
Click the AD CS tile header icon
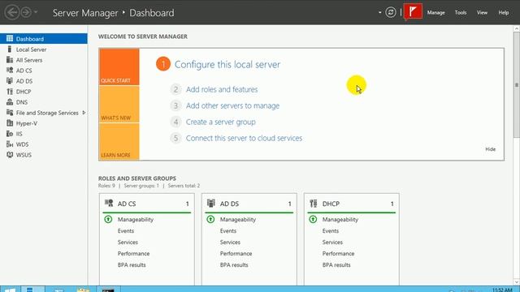(x=109, y=203)
